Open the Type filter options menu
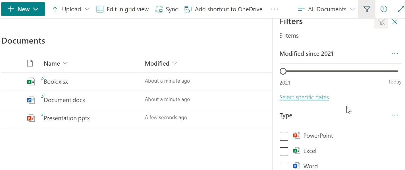The height and width of the screenshot is (170, 405). coord(394,115)
